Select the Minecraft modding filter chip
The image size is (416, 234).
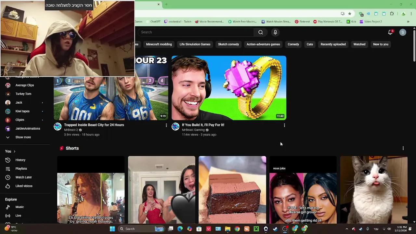pyautogui.click(x=159, y=44)
